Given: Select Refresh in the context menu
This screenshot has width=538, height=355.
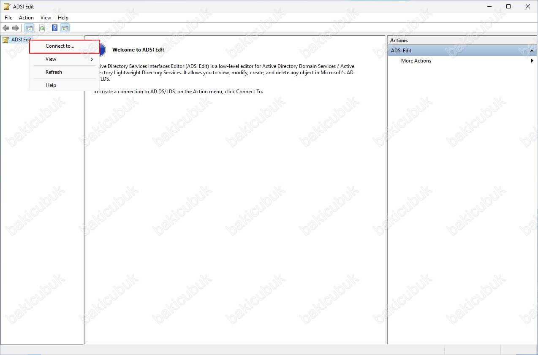Looking at the screenshot, I should (65, 72).
